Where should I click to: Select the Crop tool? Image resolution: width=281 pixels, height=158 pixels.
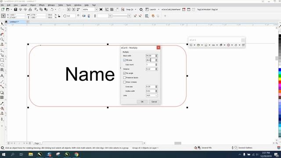click(2, 34)
